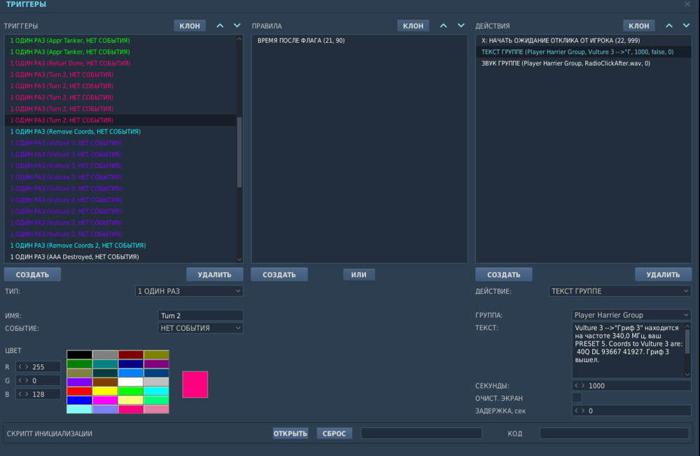Screen dimensions: 700x456
Task: Click the ИМЯ field containing Turn 2
Action: click(200, 315)
